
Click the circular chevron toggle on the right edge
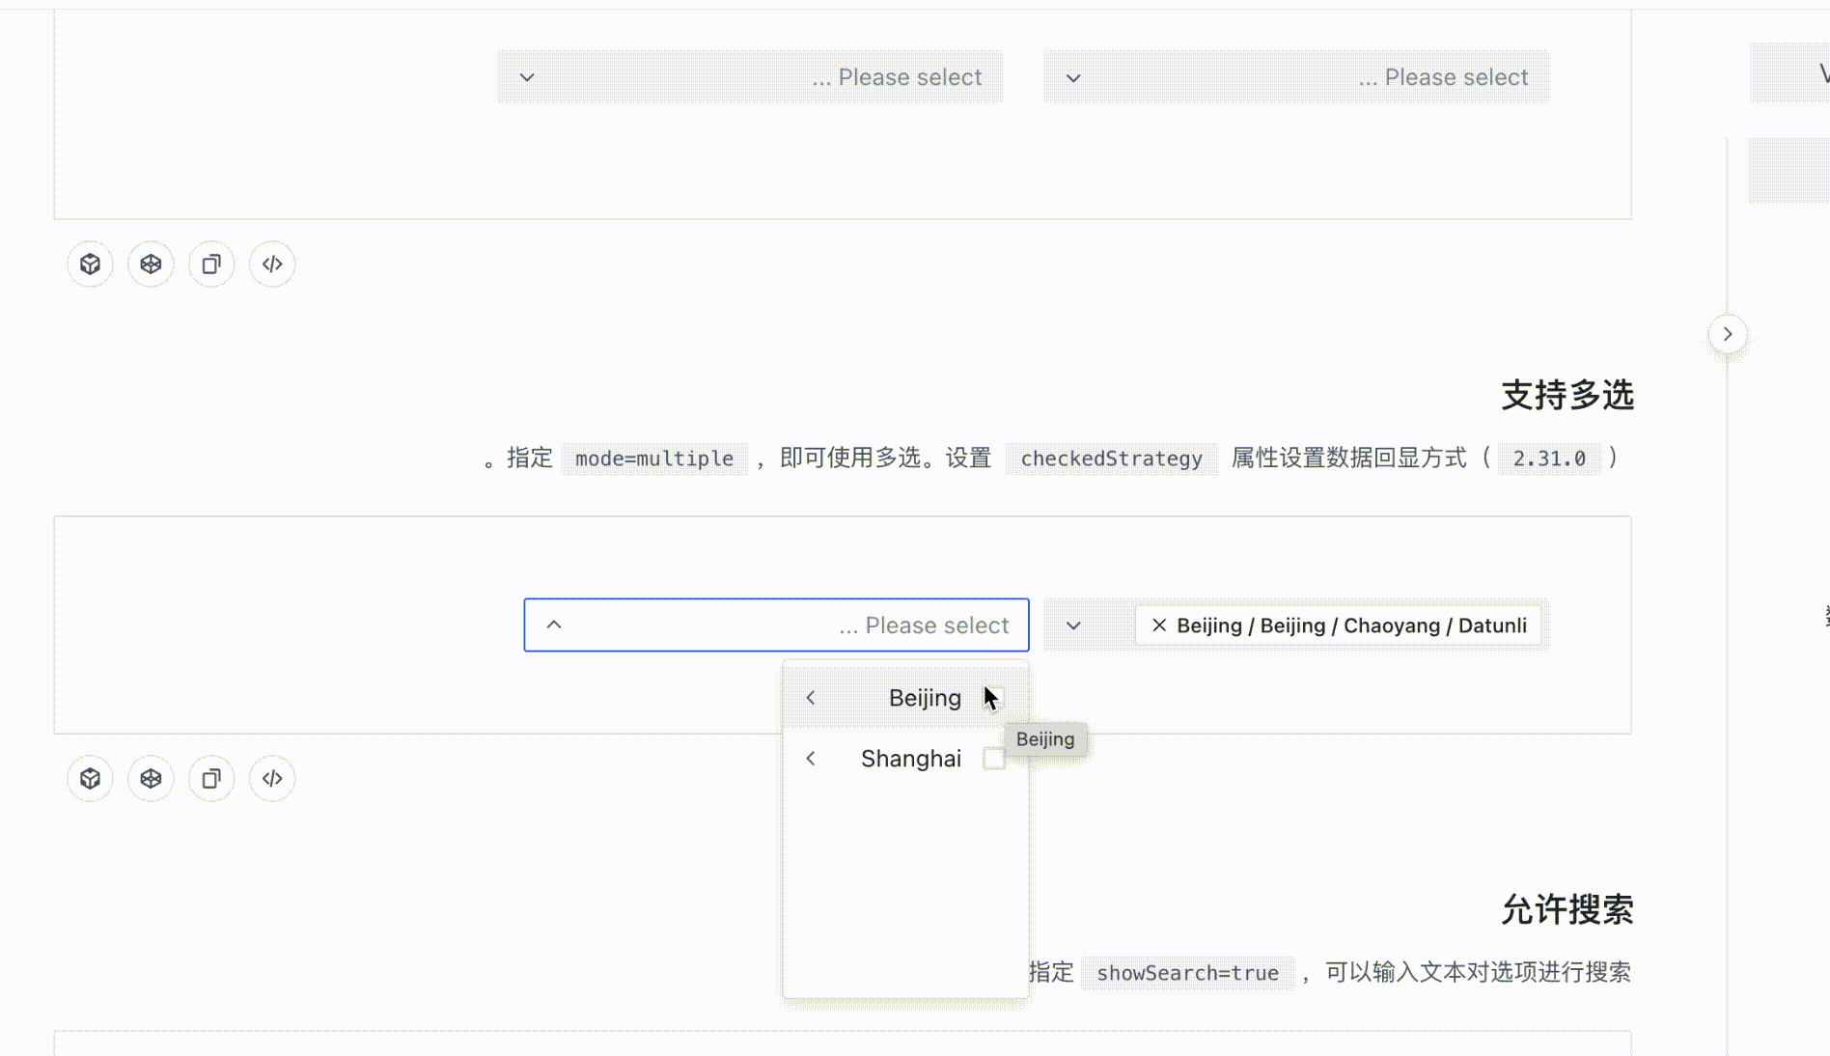[x=1727, y=334]
